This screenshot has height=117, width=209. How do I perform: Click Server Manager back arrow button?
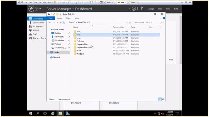pyautogui.click(x=31, y=9)
